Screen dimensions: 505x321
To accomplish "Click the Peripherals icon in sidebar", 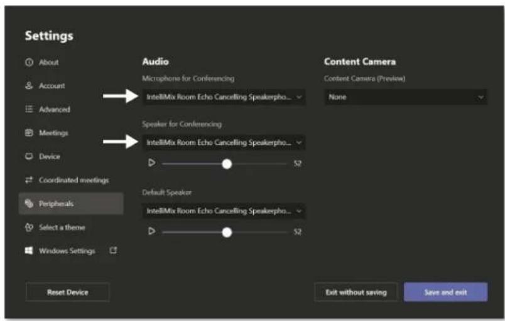I will pyautogui.click(x=29, y=203).
